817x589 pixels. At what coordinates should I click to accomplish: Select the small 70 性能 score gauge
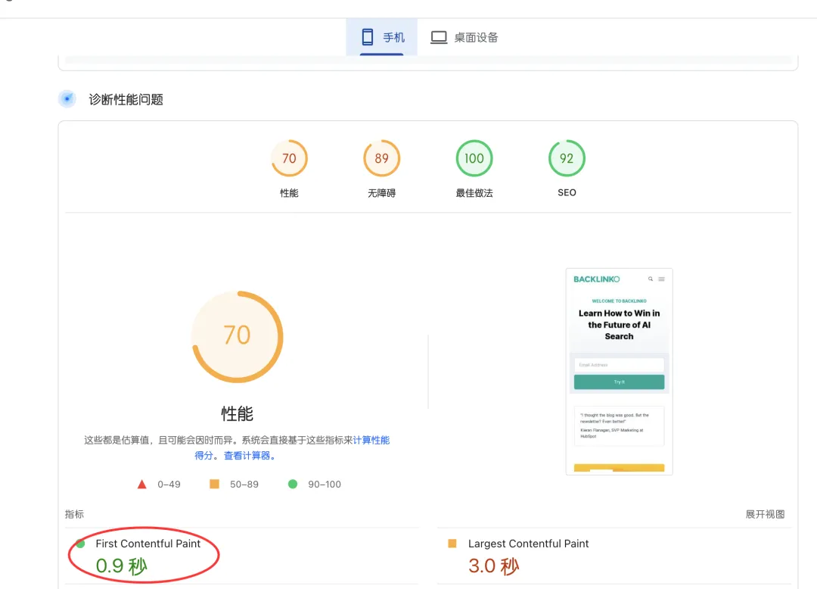click(289, 159)
